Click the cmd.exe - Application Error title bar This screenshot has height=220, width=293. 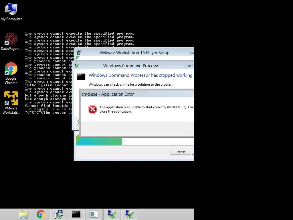point(137,94)
